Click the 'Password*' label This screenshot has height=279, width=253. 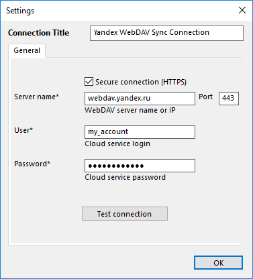pyautogui.click(x=32, y=164)
